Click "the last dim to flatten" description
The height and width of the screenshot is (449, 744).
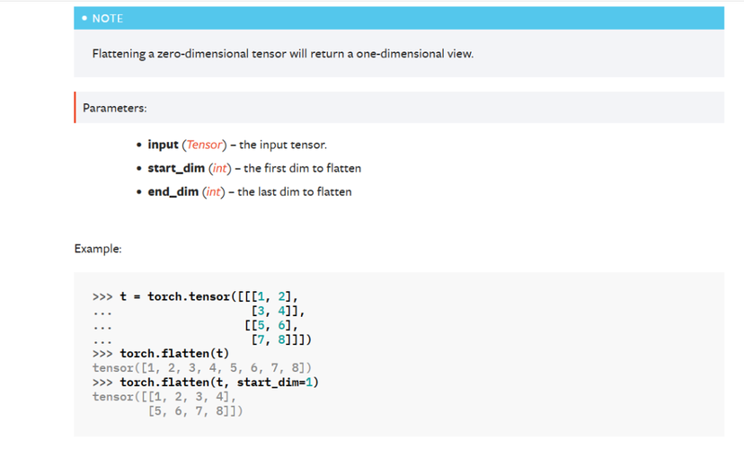click(x=294, y=191)
